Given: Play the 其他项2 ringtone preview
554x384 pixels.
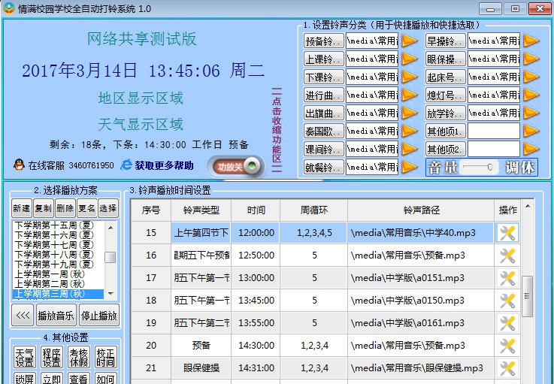Looking at the screenshot, I should (x=531, y=149).
